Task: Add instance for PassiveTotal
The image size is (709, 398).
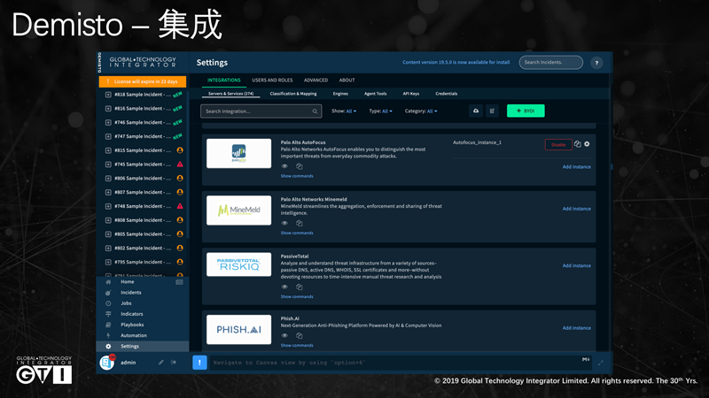Action: pos(577,266)
